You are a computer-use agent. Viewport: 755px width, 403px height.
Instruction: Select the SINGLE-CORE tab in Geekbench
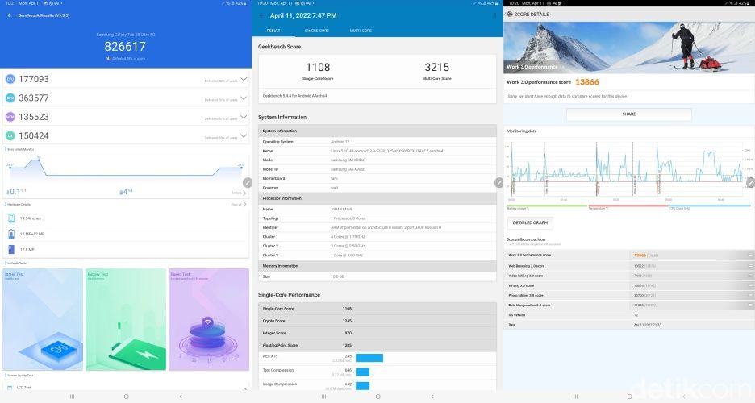click(317, 31)
